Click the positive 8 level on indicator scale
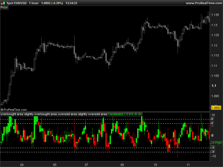 pos(212,119)
